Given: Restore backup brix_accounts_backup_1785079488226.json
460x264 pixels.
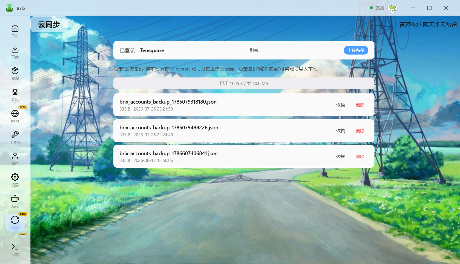Looking at the screenshot, I should pos(341,131).
